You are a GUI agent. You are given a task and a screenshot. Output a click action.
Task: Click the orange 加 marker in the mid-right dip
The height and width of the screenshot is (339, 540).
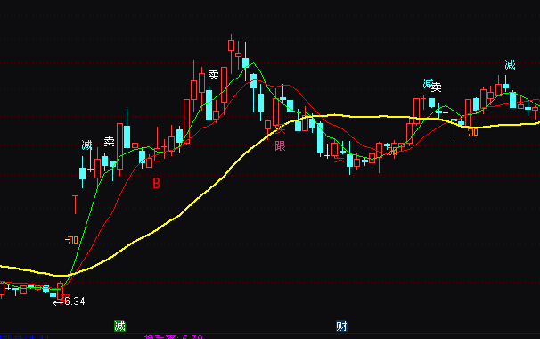[392, 151]
